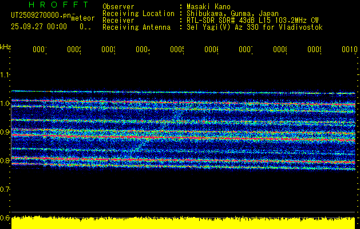This screenshot has height=229, width=360.
Task: Click the 0.6 kHz frequency tick
Action: point(5,218)
